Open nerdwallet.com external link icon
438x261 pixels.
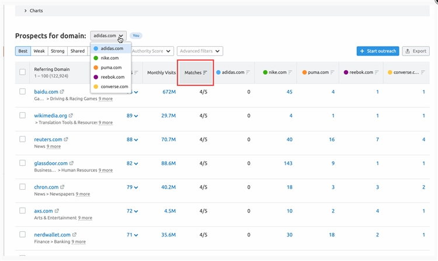(74, 235)
